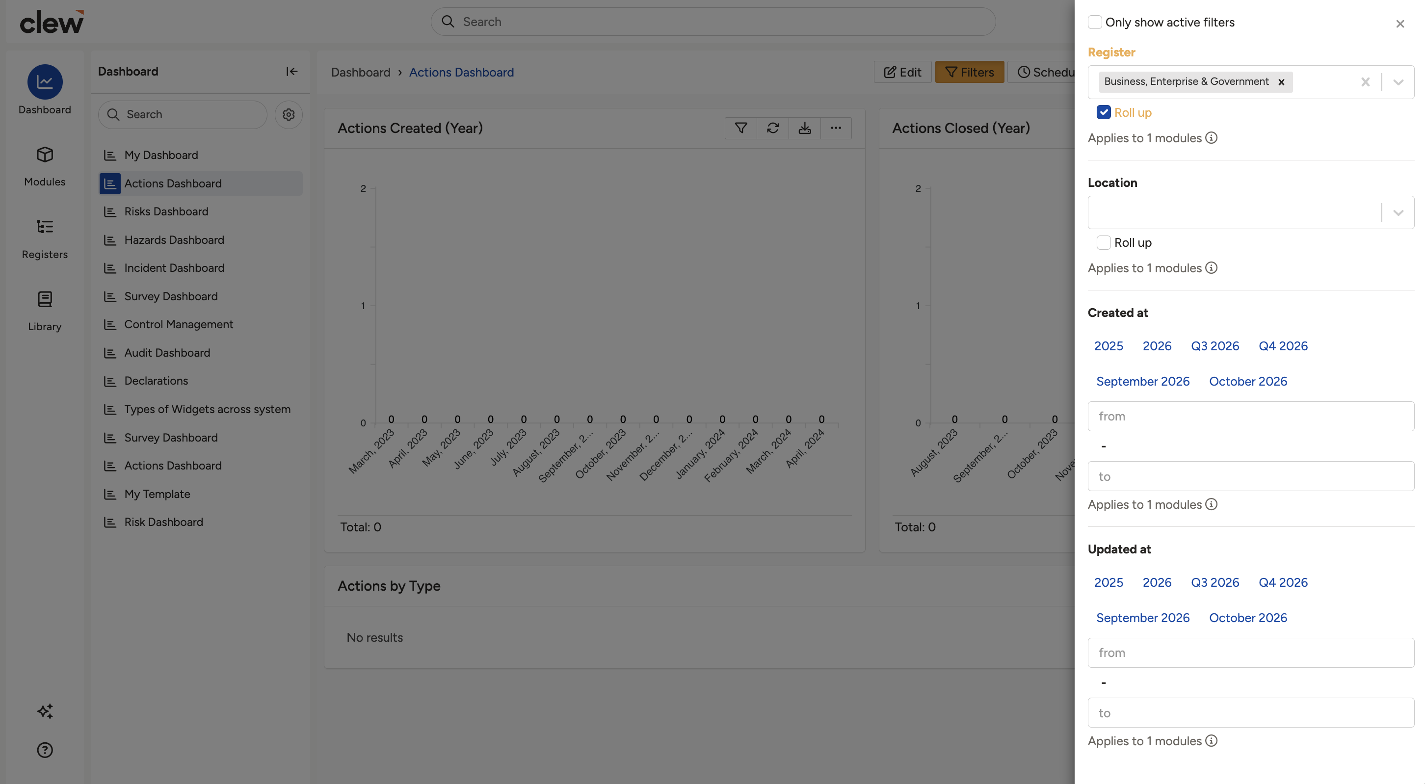Viewport: 1425px width, 784px height.
Task: Open the Library book icon
Action: [x=45, y=299]
